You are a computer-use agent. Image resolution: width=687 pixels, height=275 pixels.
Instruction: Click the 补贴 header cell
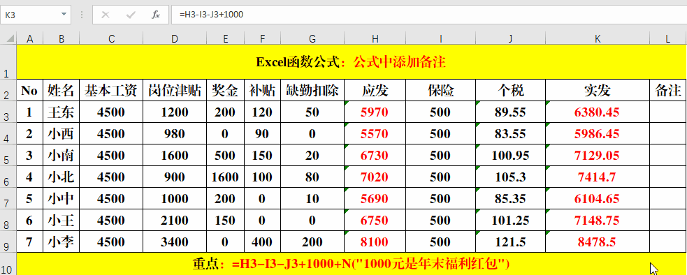coord(262,90)
